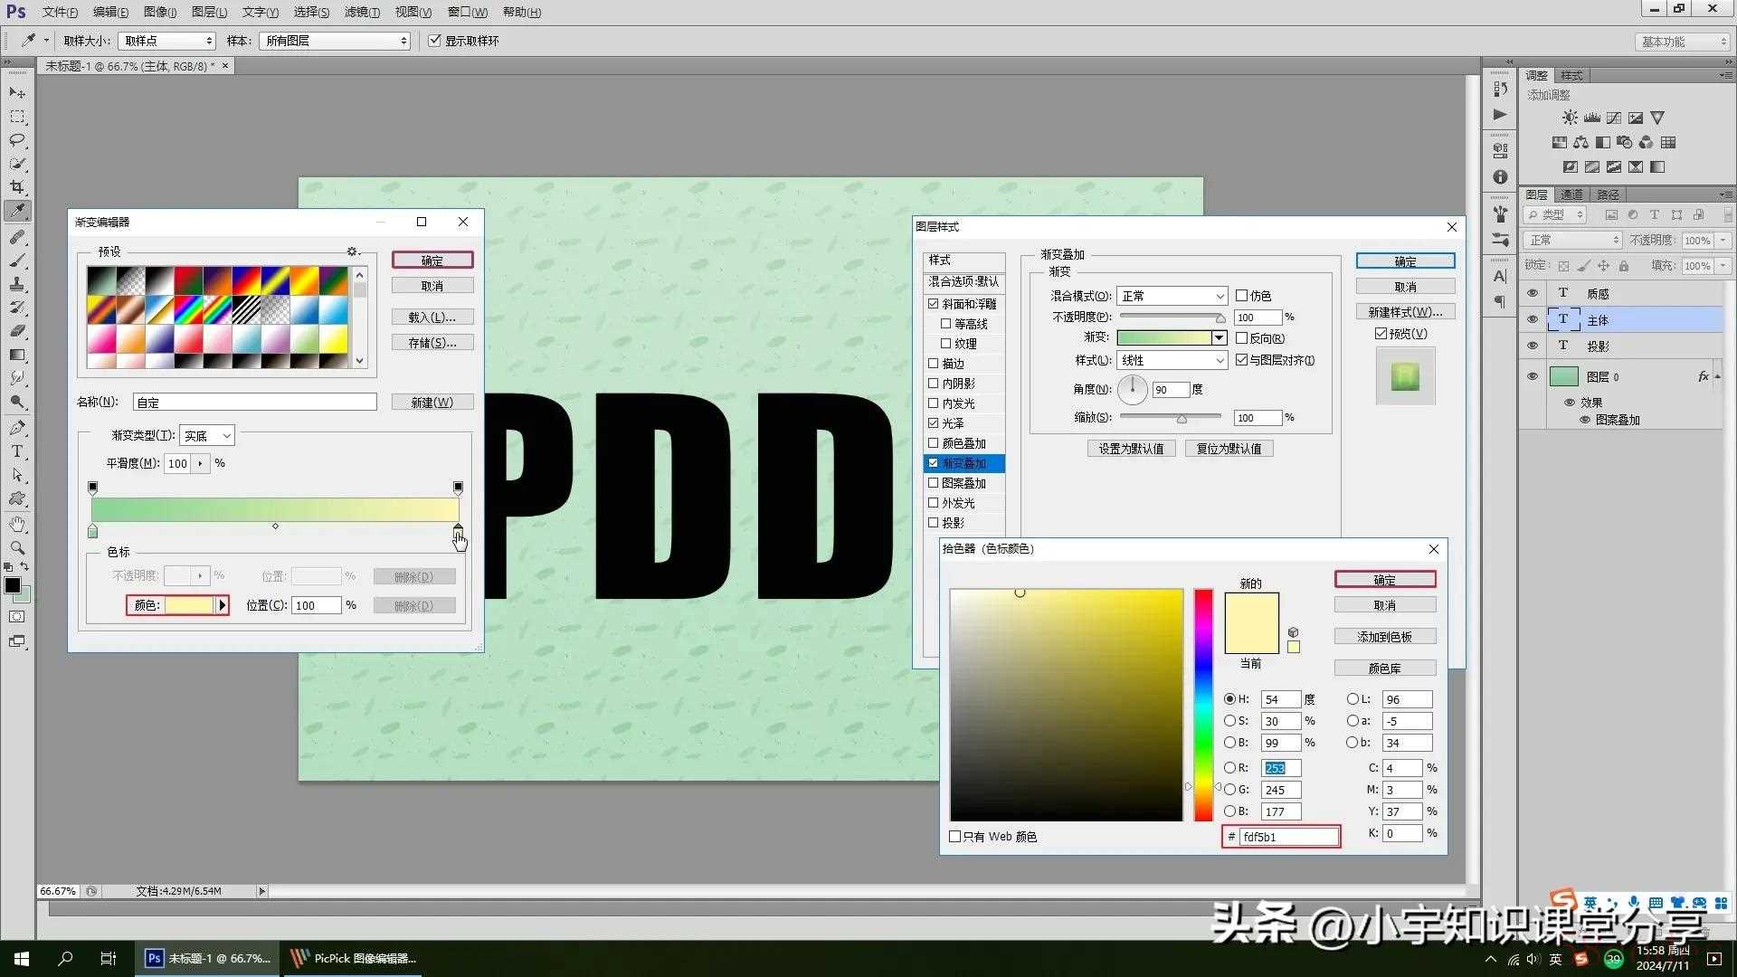Toggle 与图层对齐 checkbox
The width and height of the screenshot is (1737, 977).
click(1241, 360)
